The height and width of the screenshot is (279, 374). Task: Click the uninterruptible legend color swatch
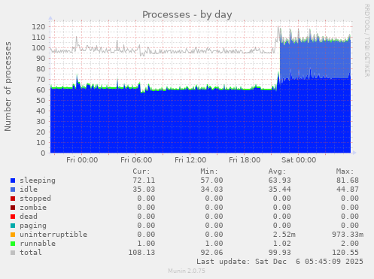click(x=13, y=235)
